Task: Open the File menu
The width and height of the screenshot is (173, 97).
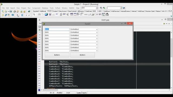Action: [x=4, y=8]
